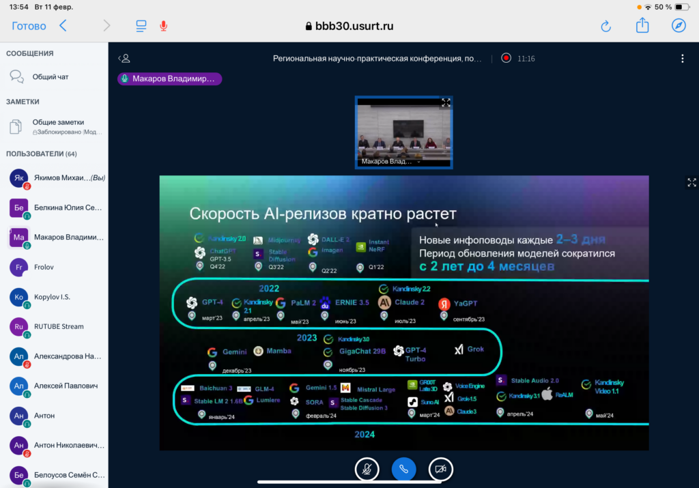
Task: Tap the Готово done button
Action: tap(29, 26)
